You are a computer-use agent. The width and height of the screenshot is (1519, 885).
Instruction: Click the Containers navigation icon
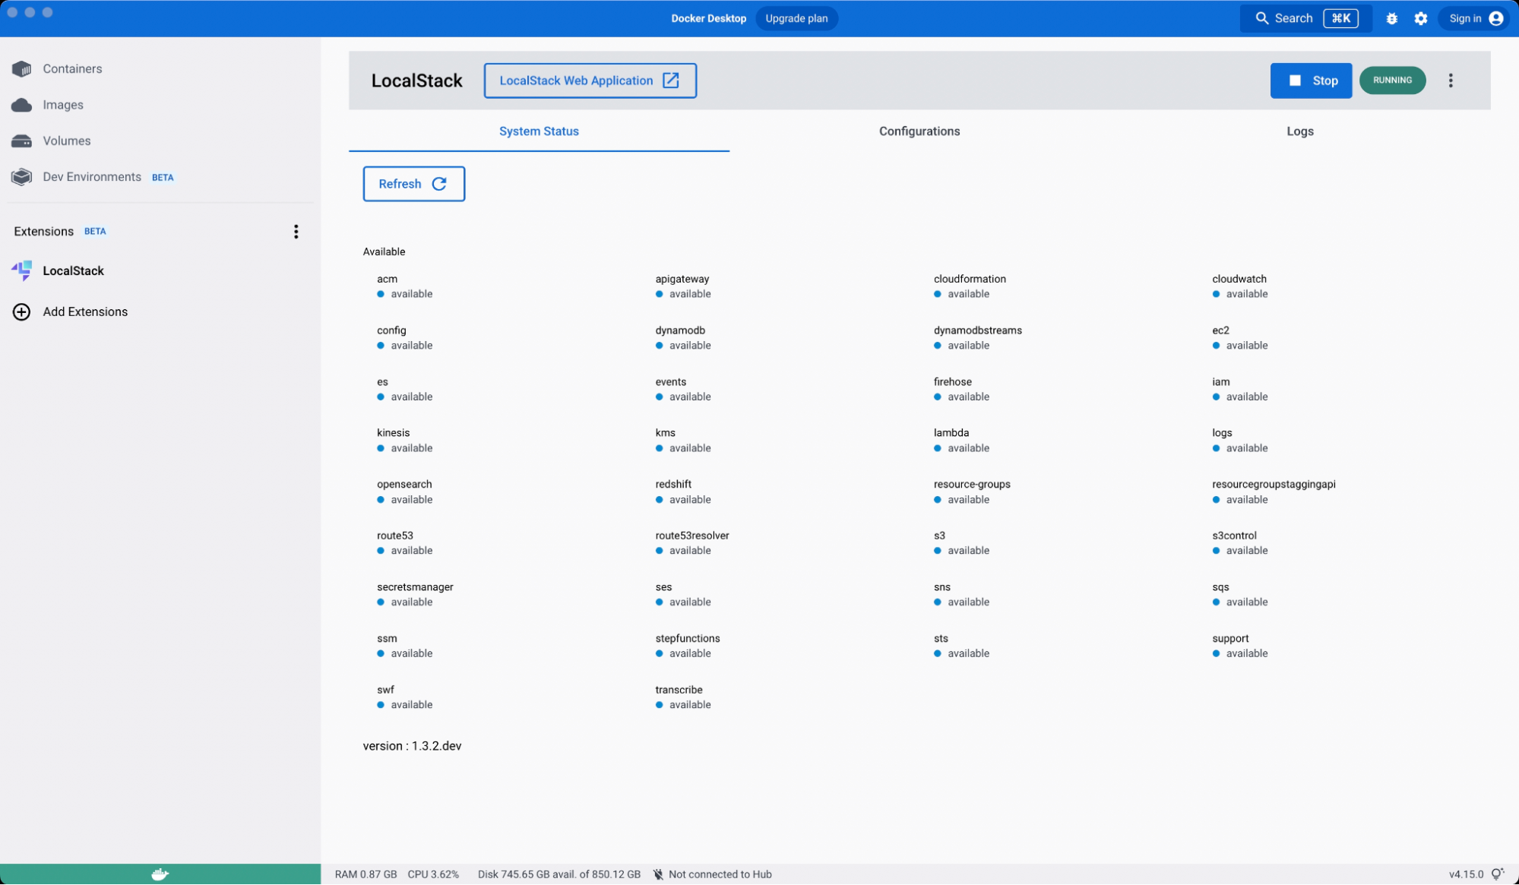21,68
